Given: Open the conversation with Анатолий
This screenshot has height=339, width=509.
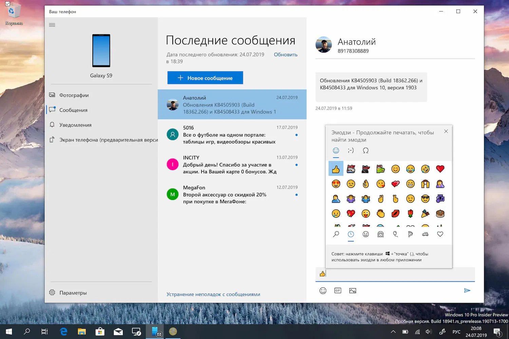Looking at the screenshot, I should tap(232, 104).
